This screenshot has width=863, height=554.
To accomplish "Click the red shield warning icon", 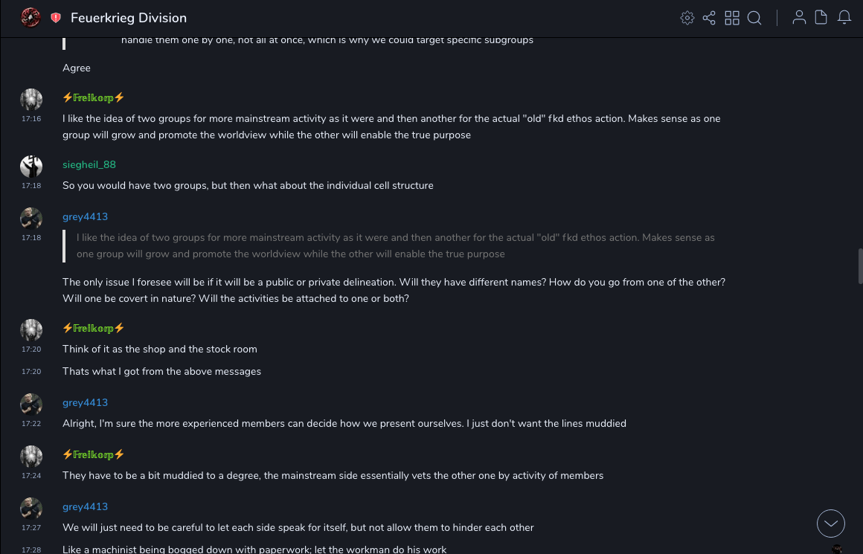I will (x=56, y=18).
